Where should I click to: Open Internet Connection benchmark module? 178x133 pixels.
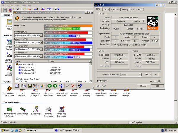coord(114,93)
